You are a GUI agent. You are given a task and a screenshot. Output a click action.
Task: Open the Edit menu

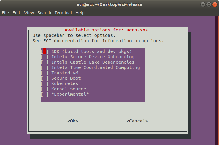[x=16, y=13]
